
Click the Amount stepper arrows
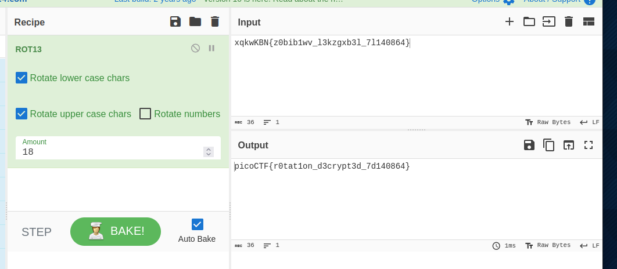[x=209, y=152]
